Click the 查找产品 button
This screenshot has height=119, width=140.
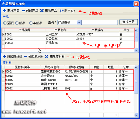(128, 22)
